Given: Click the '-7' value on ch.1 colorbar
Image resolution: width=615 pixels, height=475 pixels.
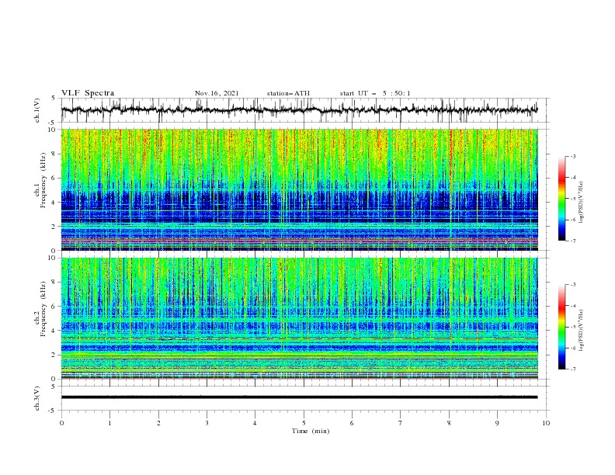Looking at the screenshot, I should pyautogui.click(x=573, y=241).
